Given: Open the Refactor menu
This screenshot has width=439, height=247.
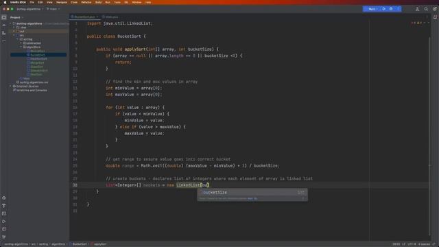Looking at the screenshot, I should [86, 2].
